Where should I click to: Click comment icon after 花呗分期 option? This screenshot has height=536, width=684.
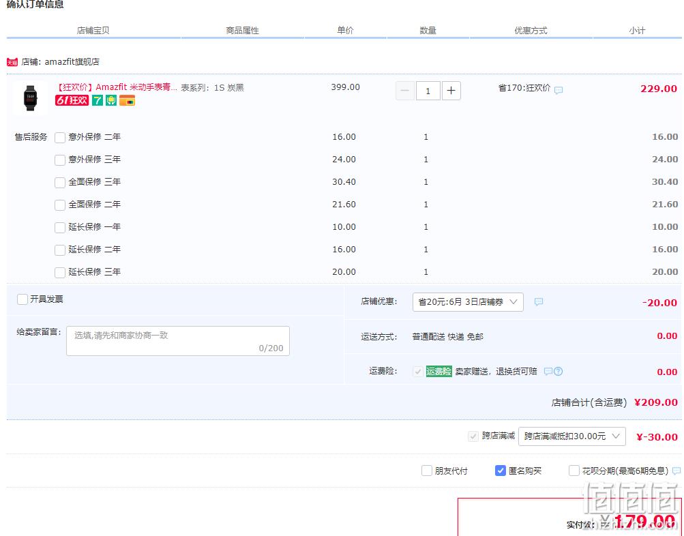(x=676, y=471)
